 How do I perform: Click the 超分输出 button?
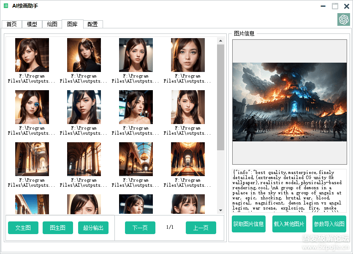tap(93, 228)
